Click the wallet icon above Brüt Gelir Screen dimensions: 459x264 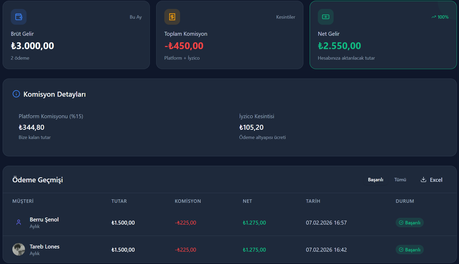19,17
